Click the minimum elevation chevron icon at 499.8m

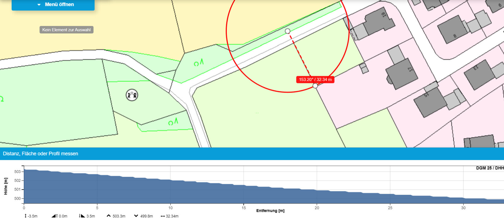(x=136, y=216)
